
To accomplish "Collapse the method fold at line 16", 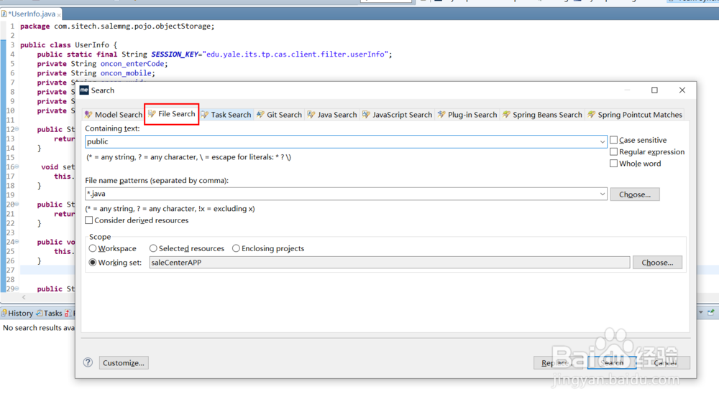I will coord(17,166).
